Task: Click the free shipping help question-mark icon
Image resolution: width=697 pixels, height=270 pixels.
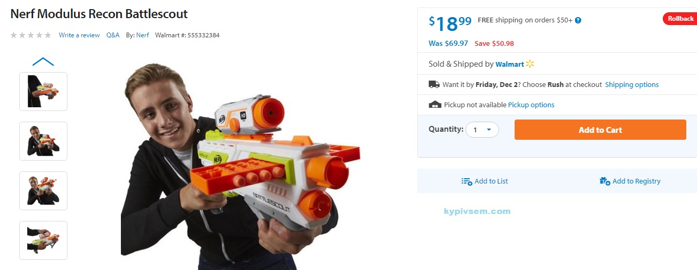Action: [x=578, y=20]
